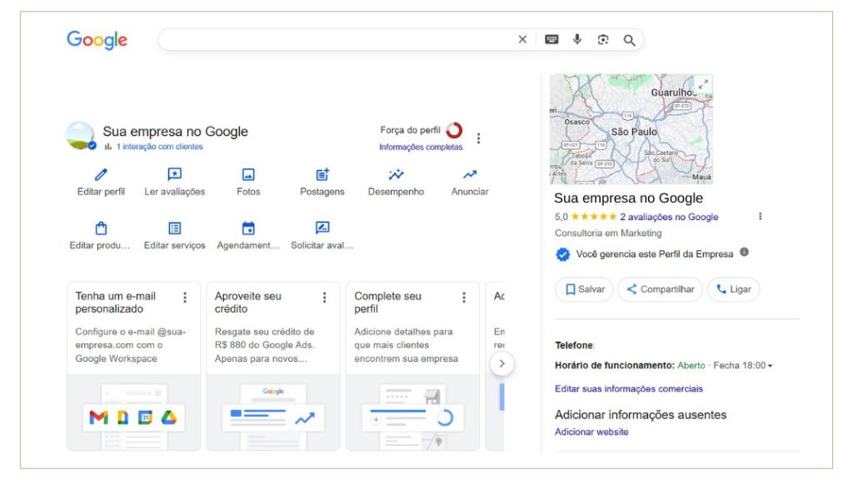Image resolution: width=853 pixels, height=480 pixels.
Task: Open options menu on Complete seu perfil card
Action: pyautogui.click(x=464, y=297)
